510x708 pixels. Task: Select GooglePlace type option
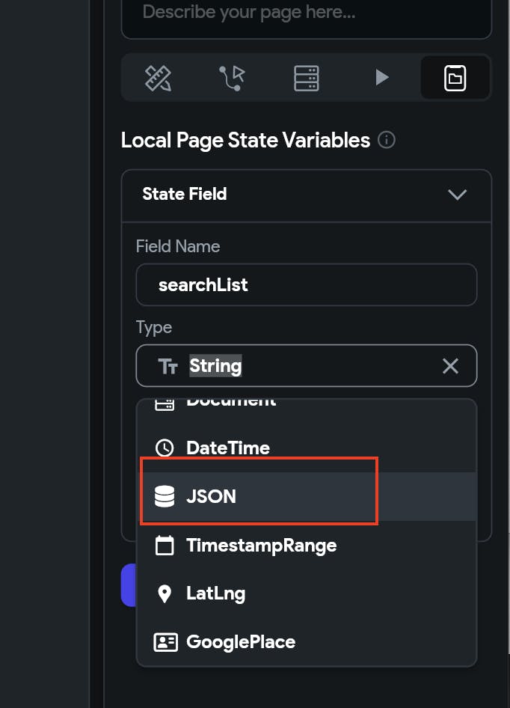(x=240, y=642)
